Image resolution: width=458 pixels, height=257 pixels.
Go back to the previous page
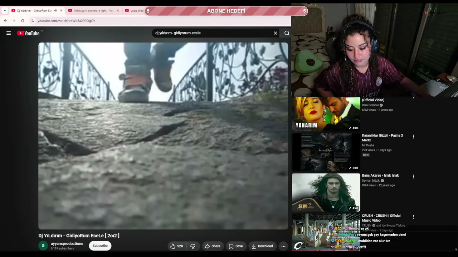[x=5, y=21]
